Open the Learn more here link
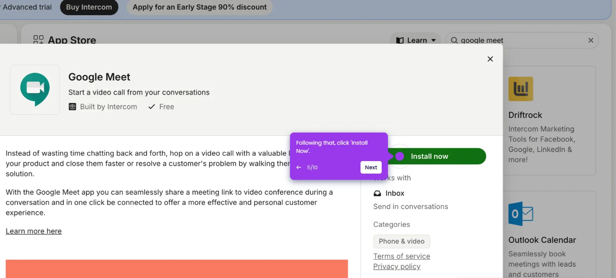The width and height of the screenshot is (616, 278). (x=34, y=231)
